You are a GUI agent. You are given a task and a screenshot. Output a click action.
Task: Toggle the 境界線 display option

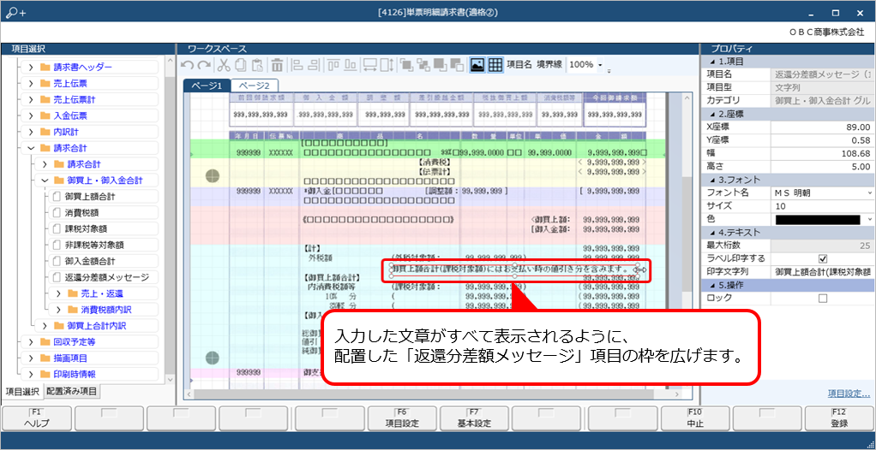[549, 65]
